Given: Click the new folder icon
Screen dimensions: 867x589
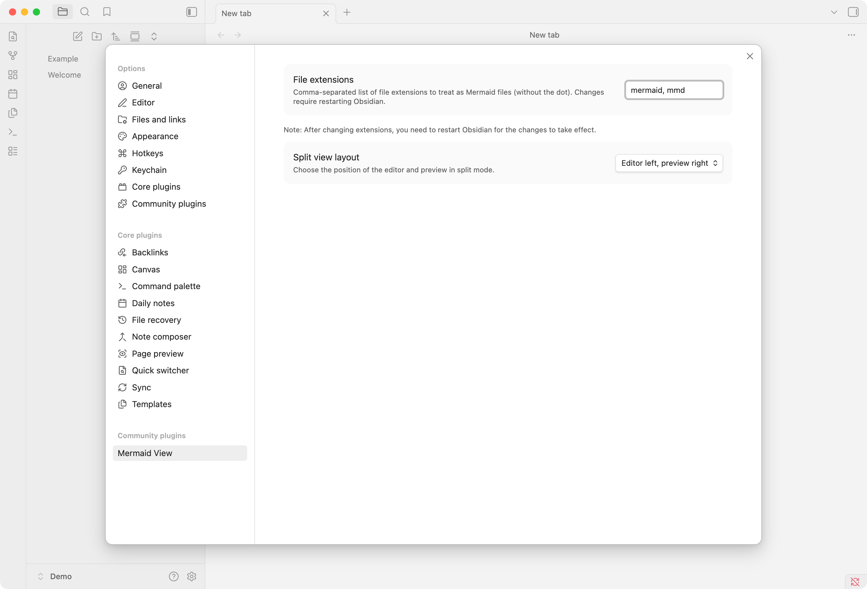Looking at the screenshot, I should 97,36.
